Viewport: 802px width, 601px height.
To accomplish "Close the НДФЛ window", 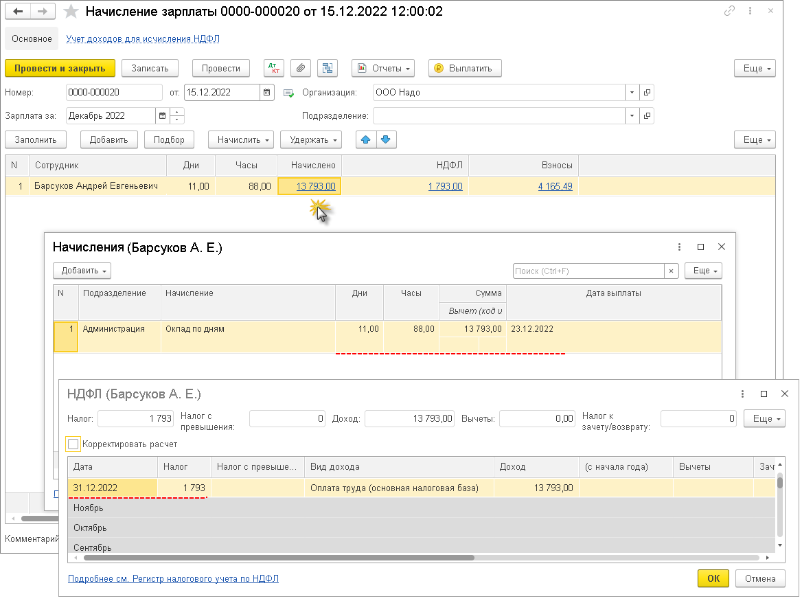I will tap(785, 394).
